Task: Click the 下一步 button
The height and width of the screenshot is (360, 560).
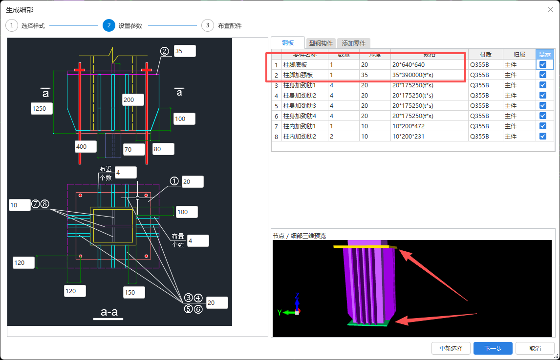Action: click(493, 348)
